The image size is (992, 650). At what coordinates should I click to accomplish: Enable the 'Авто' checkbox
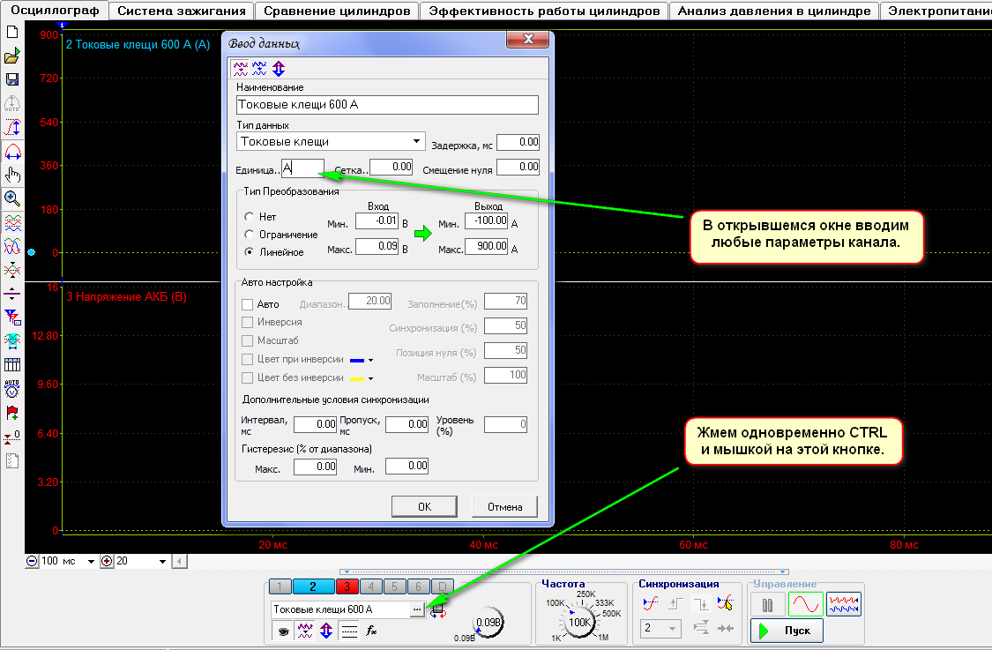tap(248, 304)
